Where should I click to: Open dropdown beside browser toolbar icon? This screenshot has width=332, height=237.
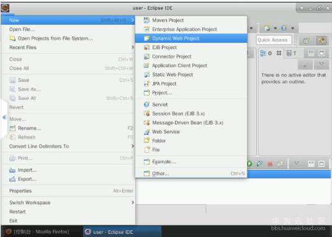click(x=293, y=28)
